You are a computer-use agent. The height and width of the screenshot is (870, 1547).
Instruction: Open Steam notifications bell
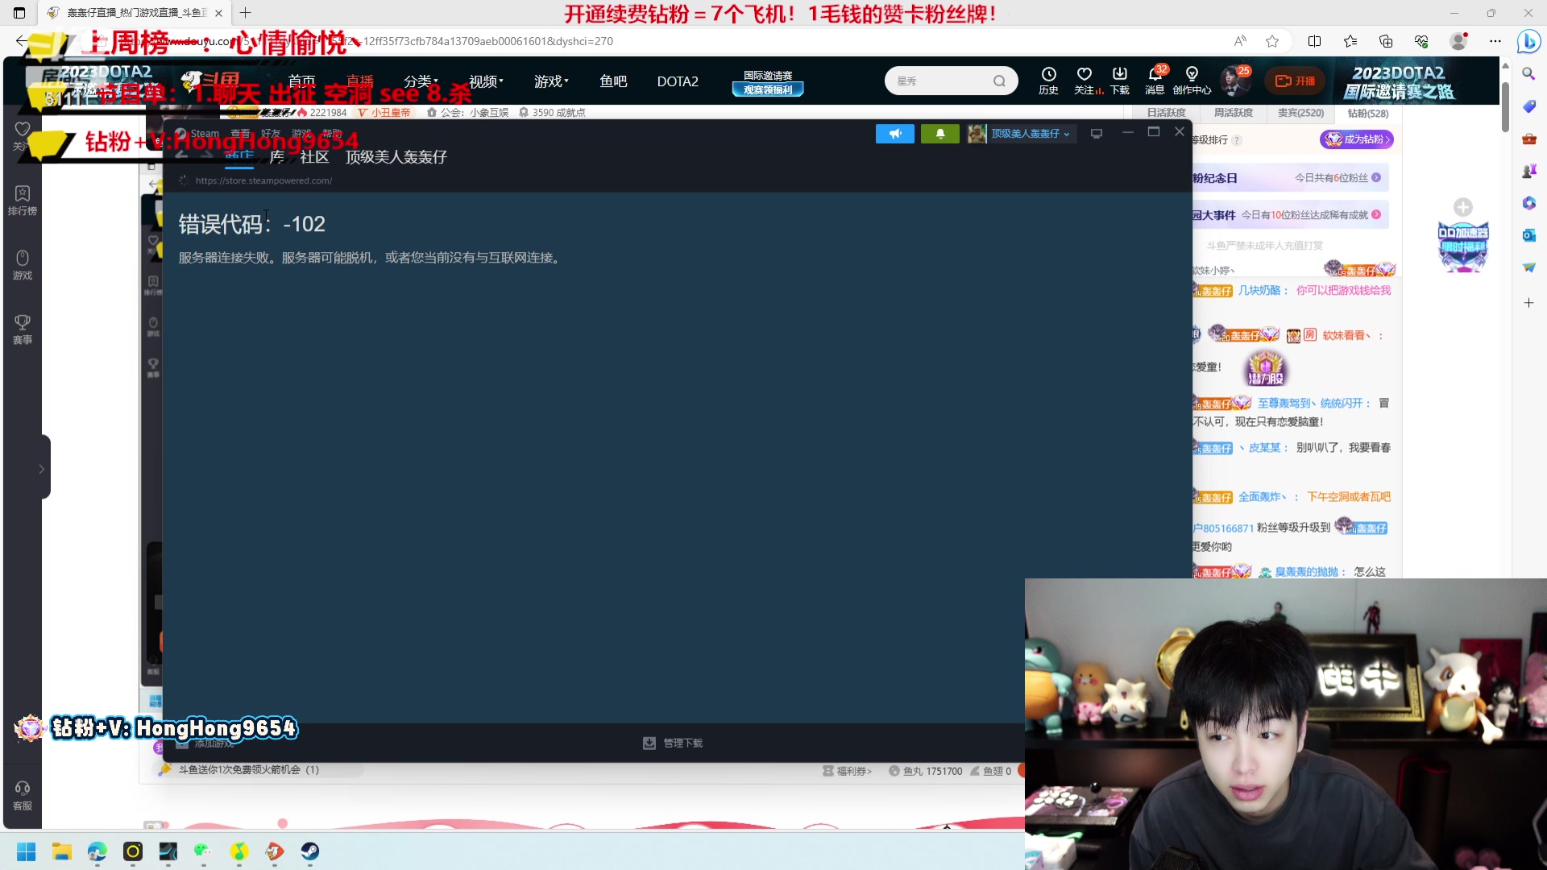pyautogui.click(x=939, y=134)
